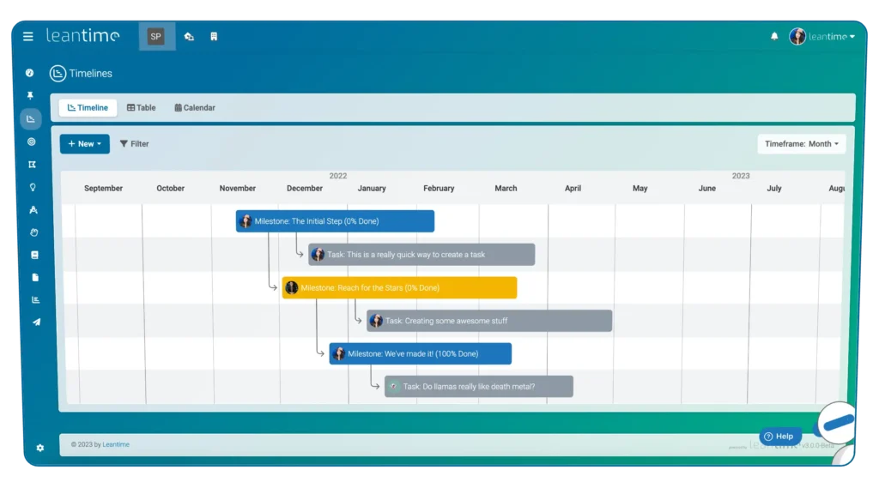Click June column header
The height and width of the screenshot is (494, 879).
point(707,188)
